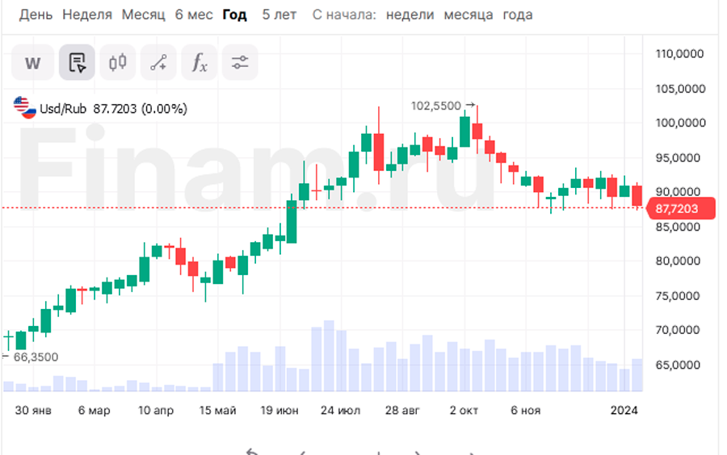Click the 102,5500 high price marker

coord(436,106)
